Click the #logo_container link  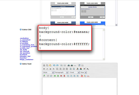tap(26, 60)
